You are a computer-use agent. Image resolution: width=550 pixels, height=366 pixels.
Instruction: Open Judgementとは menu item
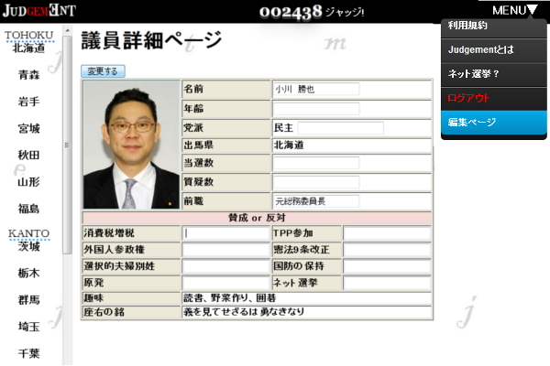(493, 50)
